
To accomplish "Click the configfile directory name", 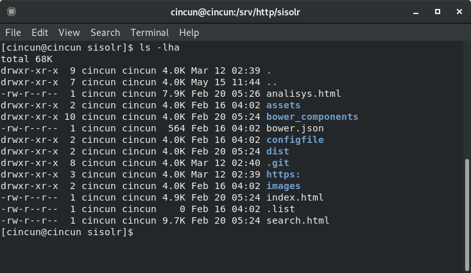I will [295, 140].
